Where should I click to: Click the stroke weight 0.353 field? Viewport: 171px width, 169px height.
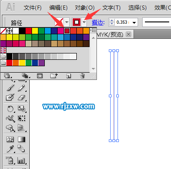(x=123, y=22)
